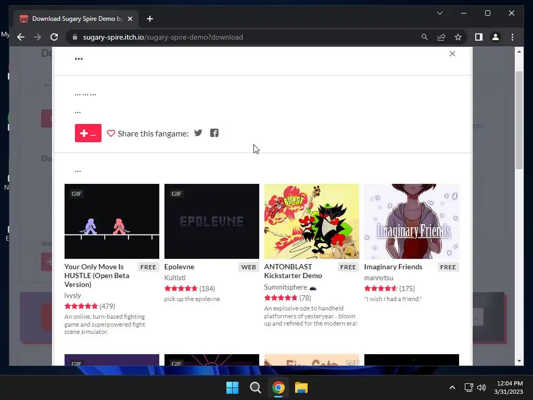Screen dimensions: 533x400
Task: Click the WEB tag on Epolevne
Action: pyautogui.click(x=248, y=267)
